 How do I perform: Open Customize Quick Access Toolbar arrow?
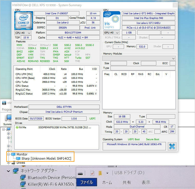pyautogui.click(x=107, y=173)
